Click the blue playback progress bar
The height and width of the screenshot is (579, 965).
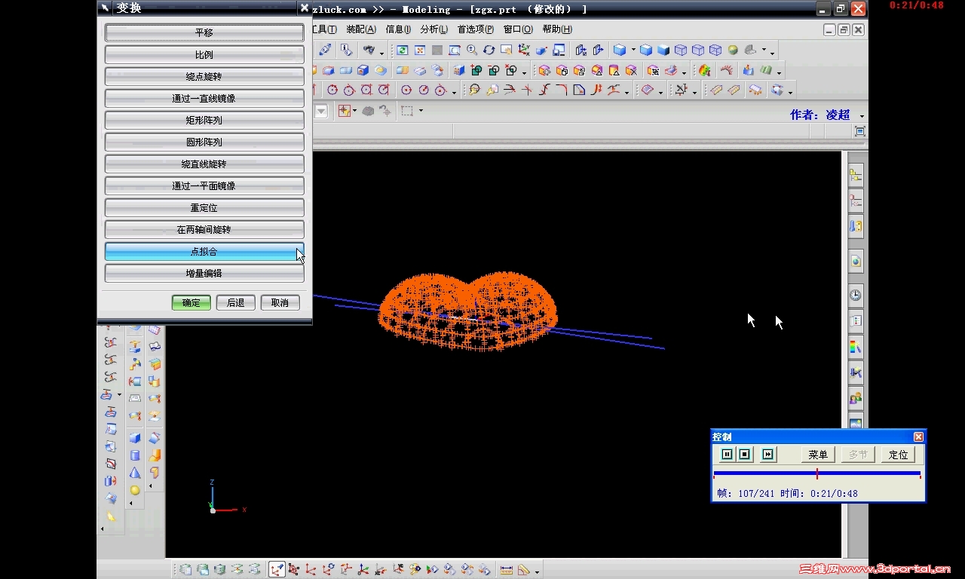pos(817,473)
